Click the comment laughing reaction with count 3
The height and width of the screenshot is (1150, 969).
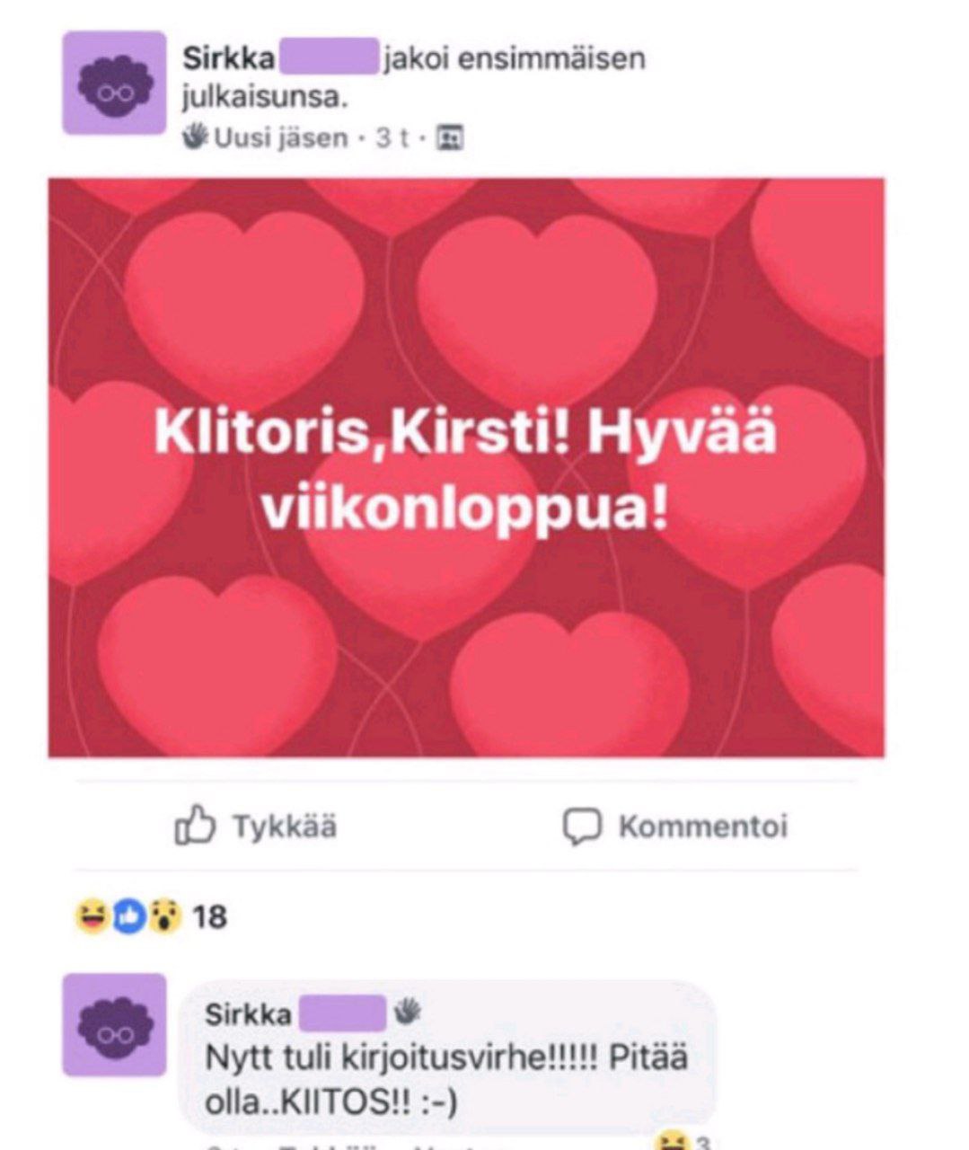(684, 1141)
